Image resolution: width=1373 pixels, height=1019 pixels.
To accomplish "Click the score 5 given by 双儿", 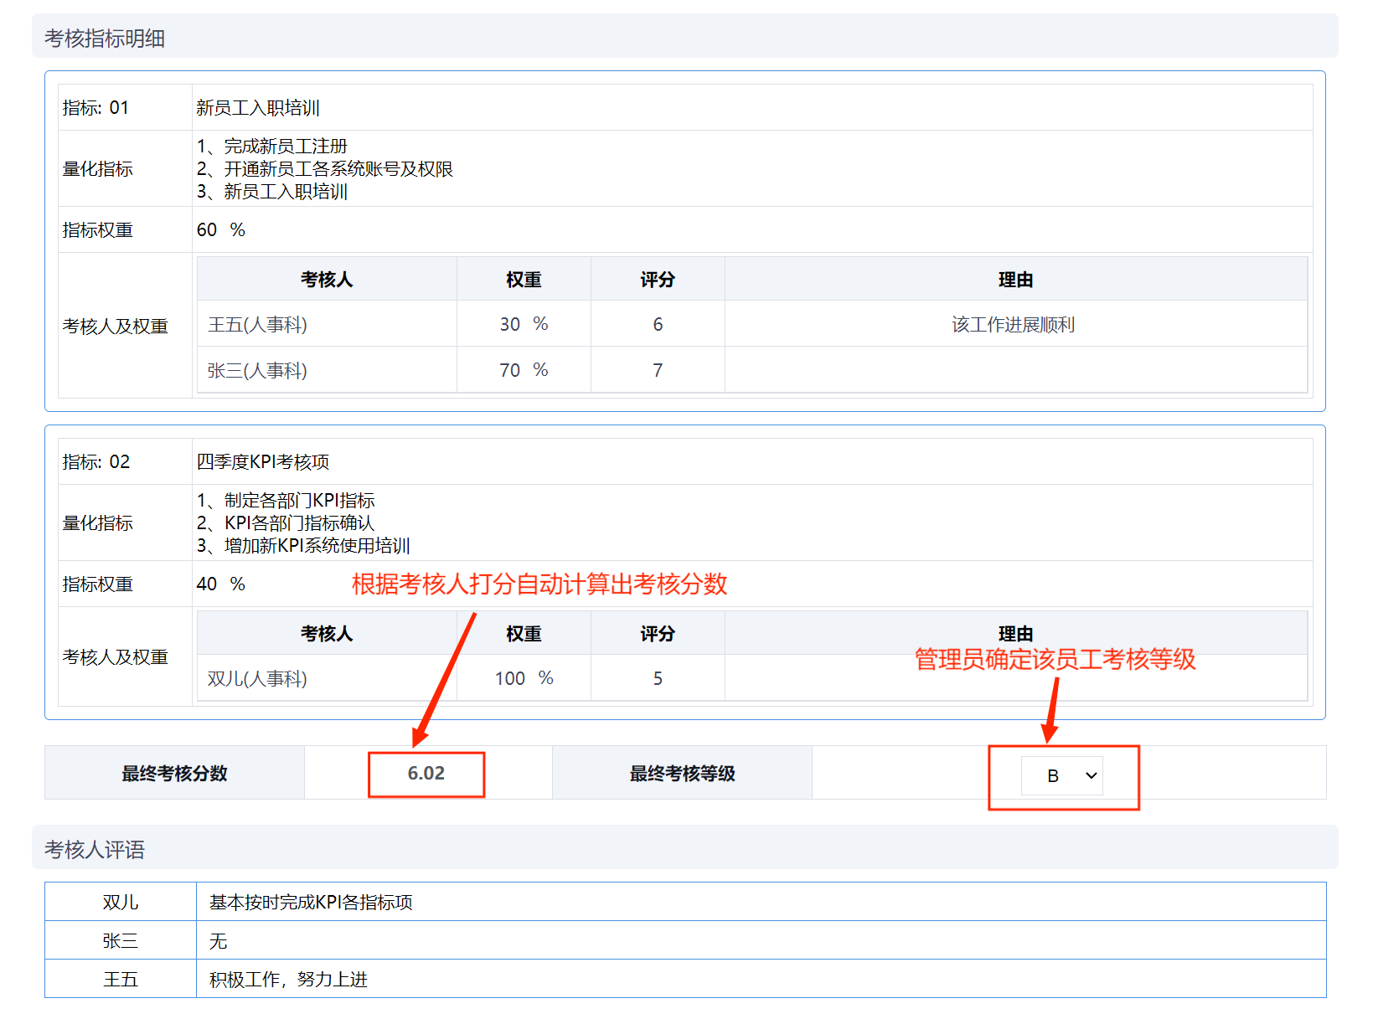I will [658, 678].
